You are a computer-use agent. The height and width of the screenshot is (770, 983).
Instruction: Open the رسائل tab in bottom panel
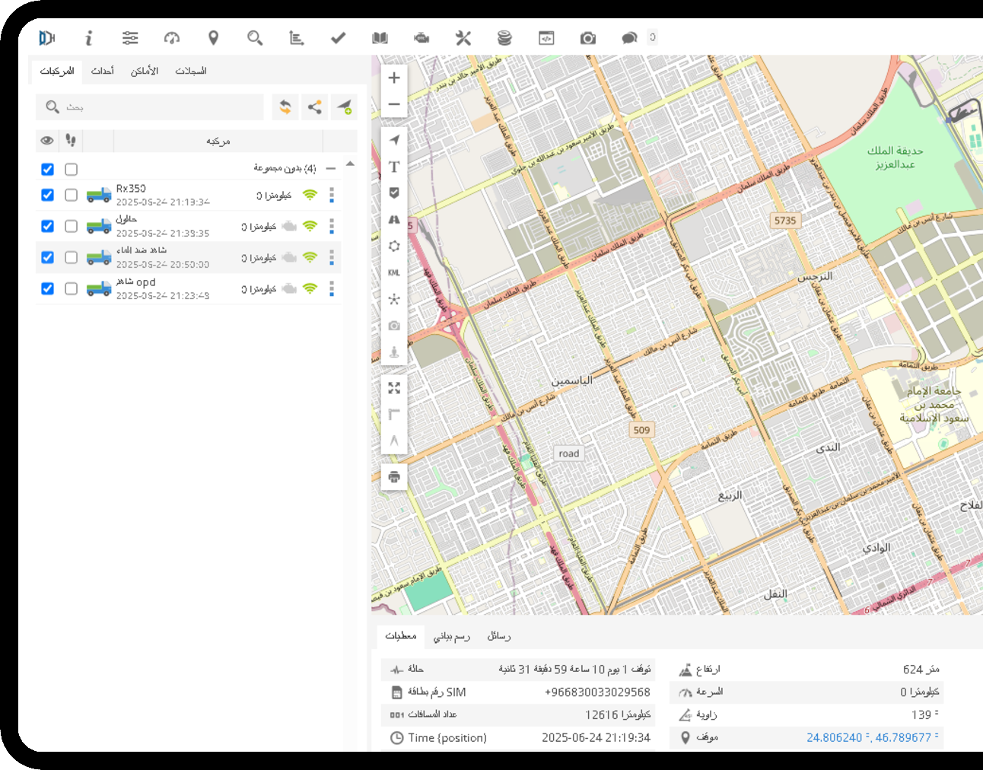[499, 636]
